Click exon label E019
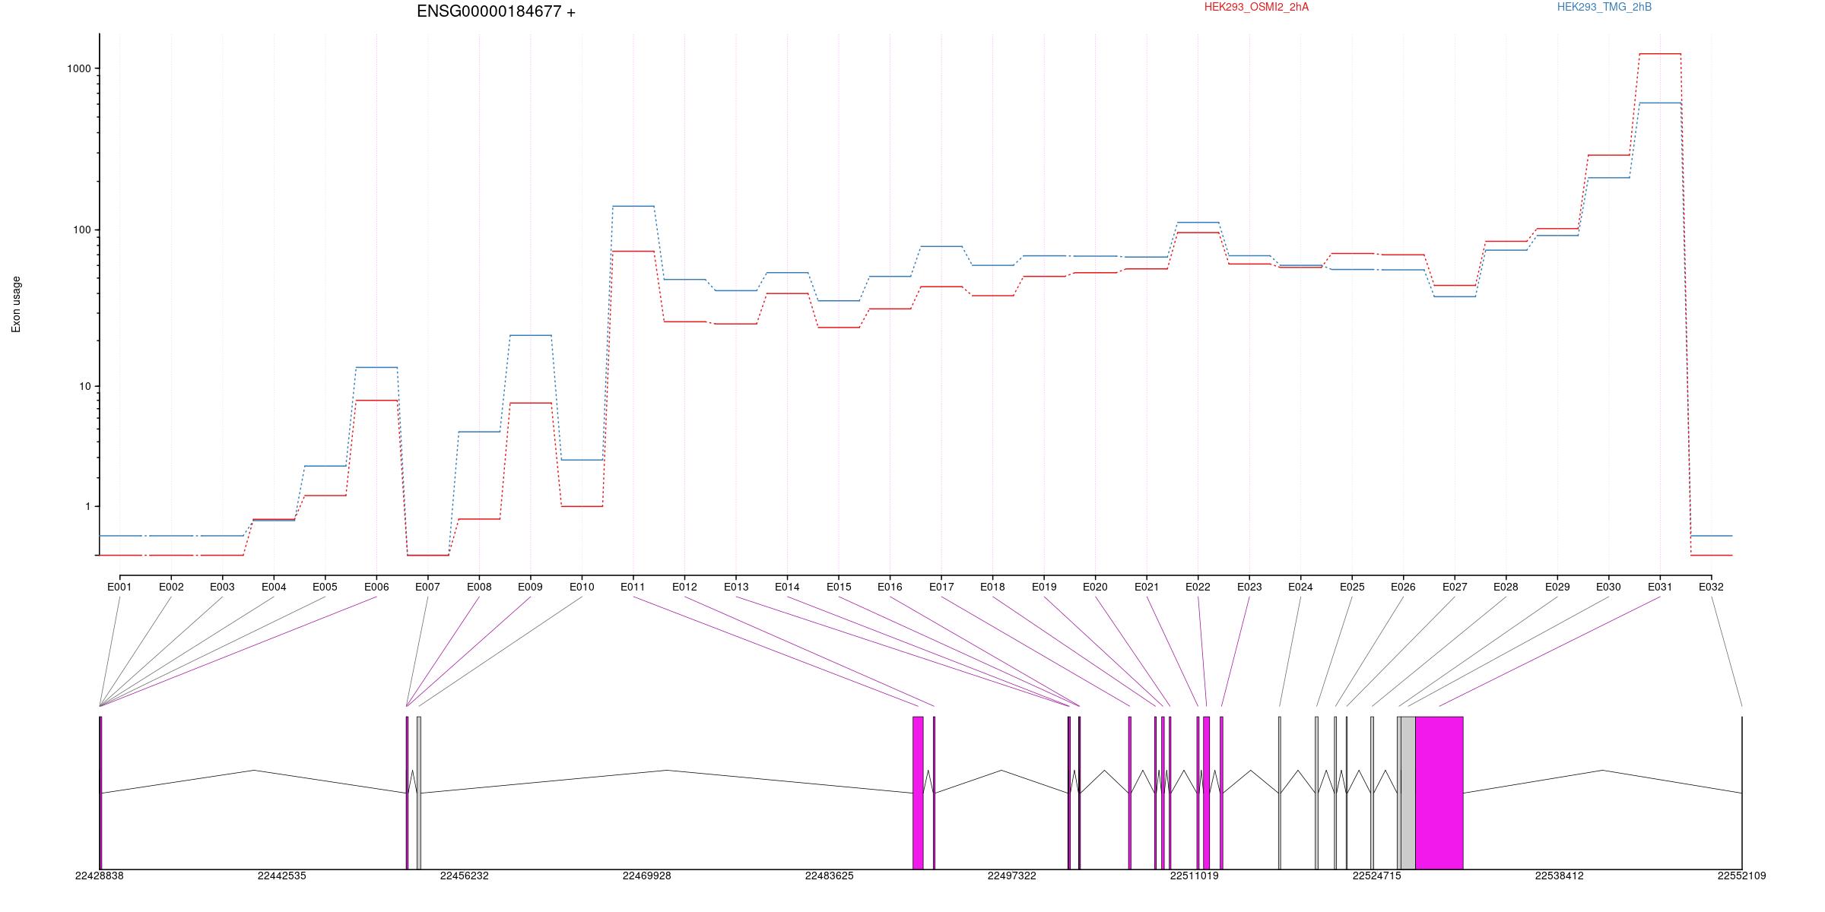1825x912 pixels. coord(1044,587)
